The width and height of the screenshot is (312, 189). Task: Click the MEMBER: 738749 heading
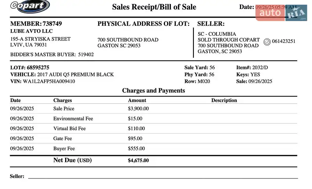click(36, 24)
